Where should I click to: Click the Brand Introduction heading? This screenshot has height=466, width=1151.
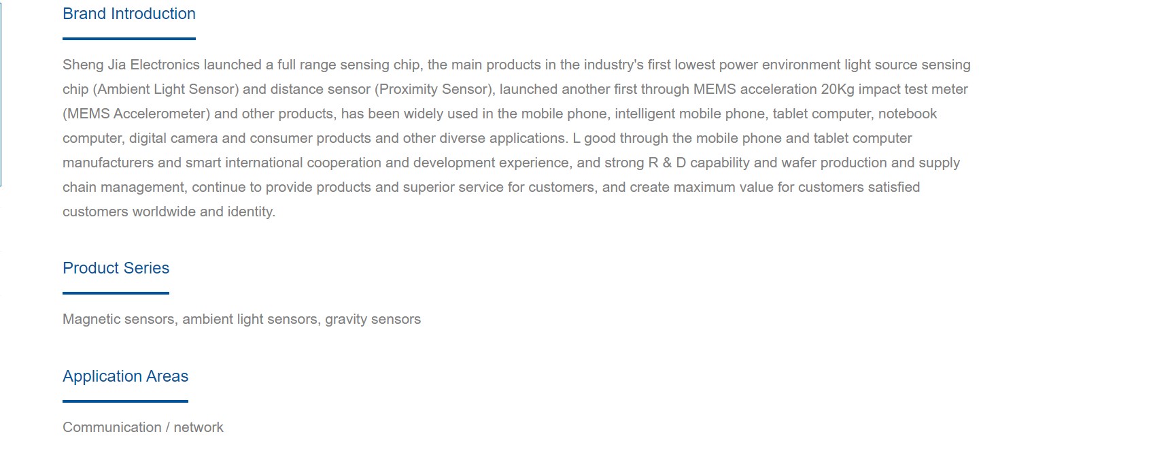click(x=129, y=14)
